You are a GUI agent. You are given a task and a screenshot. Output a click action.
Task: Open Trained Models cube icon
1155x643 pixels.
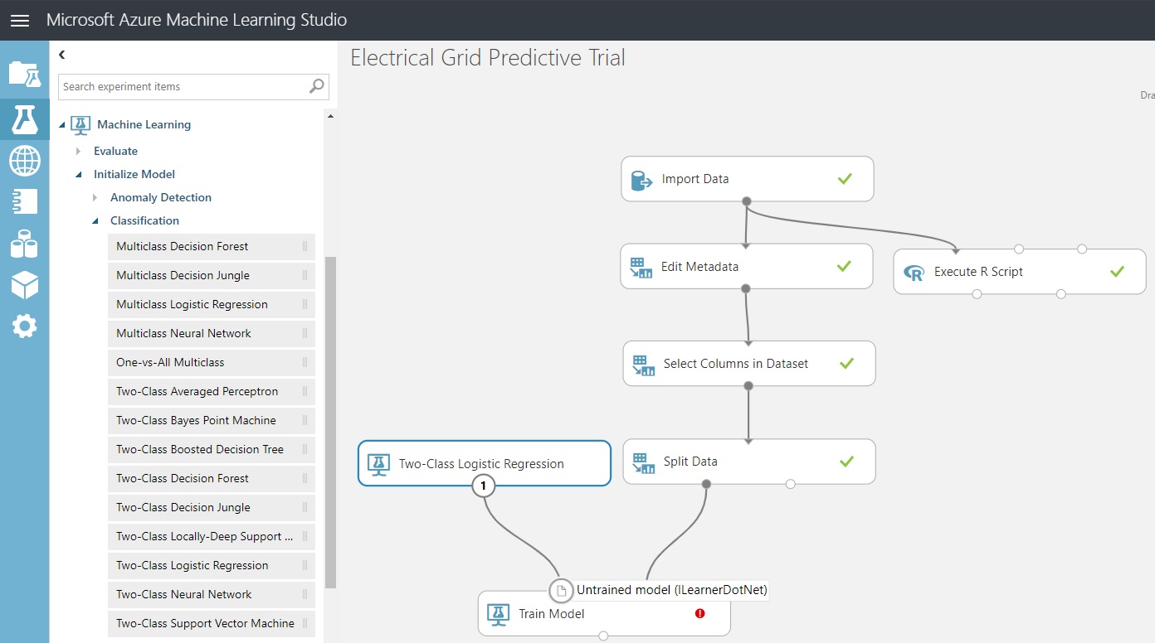pyautogui.click(x=24, y=285)
